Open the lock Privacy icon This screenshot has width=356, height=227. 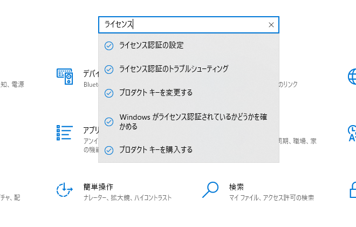(x=353, y=190)
